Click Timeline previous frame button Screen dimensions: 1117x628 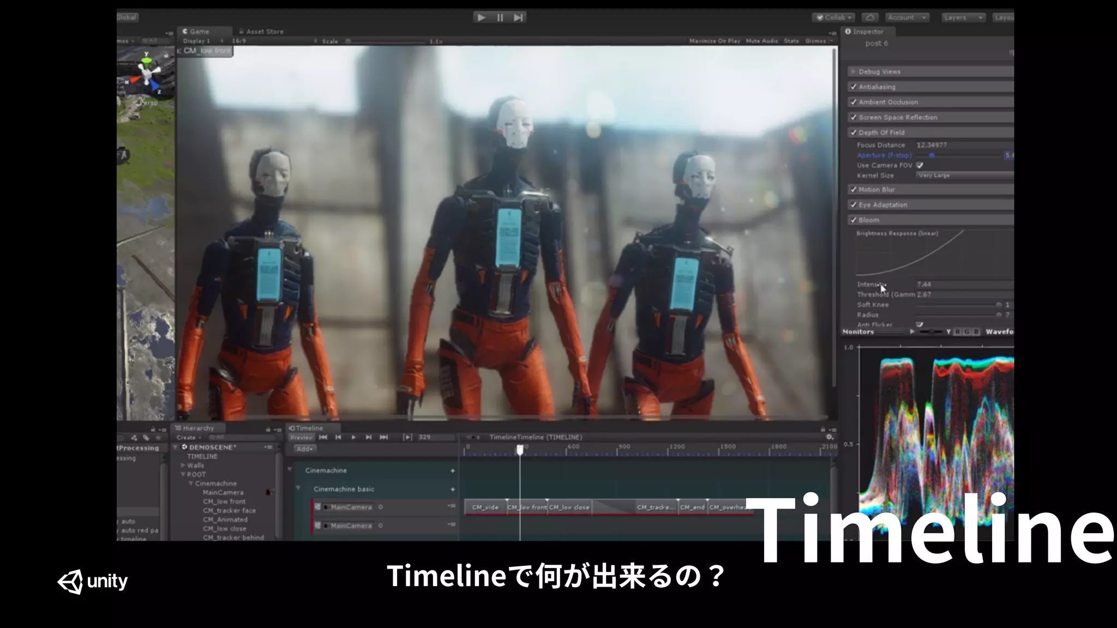pyautogui.click(x=338, y=437)
